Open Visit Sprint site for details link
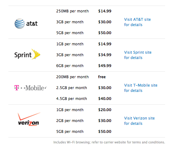185x149 pixels. tap(138, 55)
